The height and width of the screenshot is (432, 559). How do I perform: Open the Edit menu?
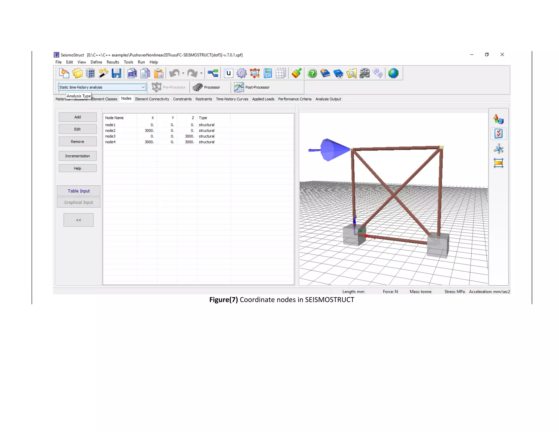[x=69, y=62]
